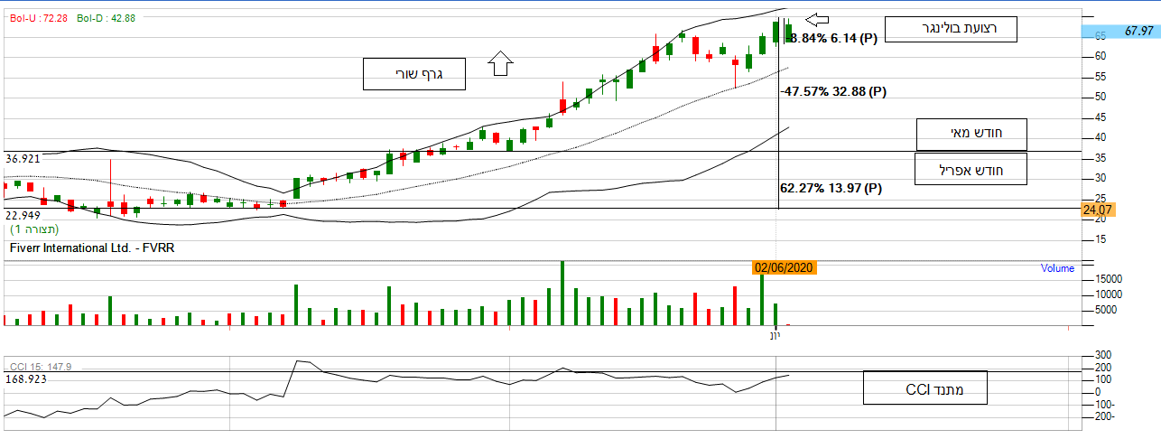Click the 36.921 horizontal line label
This screenshot has width=1161, height=439.
pyautogui.click(x=23, y=159)
